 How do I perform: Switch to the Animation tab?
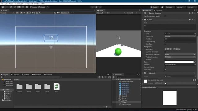pos(37,75)
